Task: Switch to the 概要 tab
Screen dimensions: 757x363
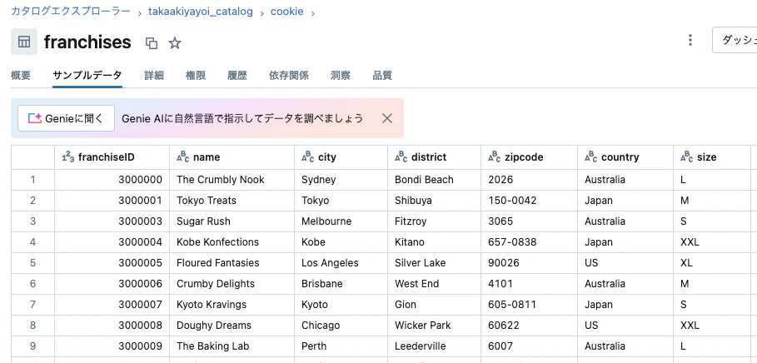Action: pyautogui.click(x=21, y=75)
